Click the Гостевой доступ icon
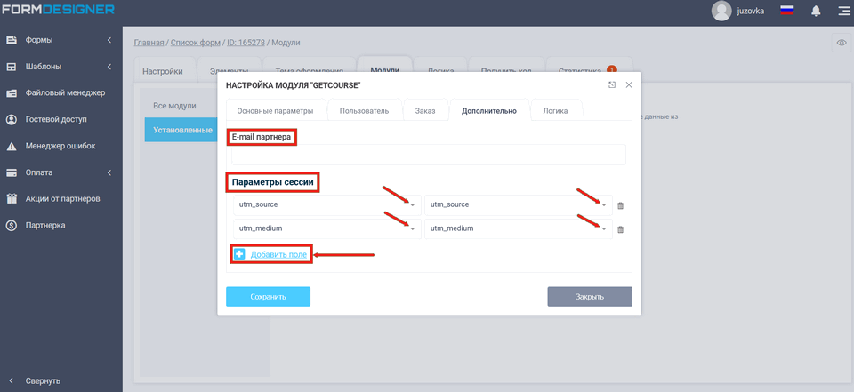This screenshot has height=392, width=854. [x=12, y=119]
